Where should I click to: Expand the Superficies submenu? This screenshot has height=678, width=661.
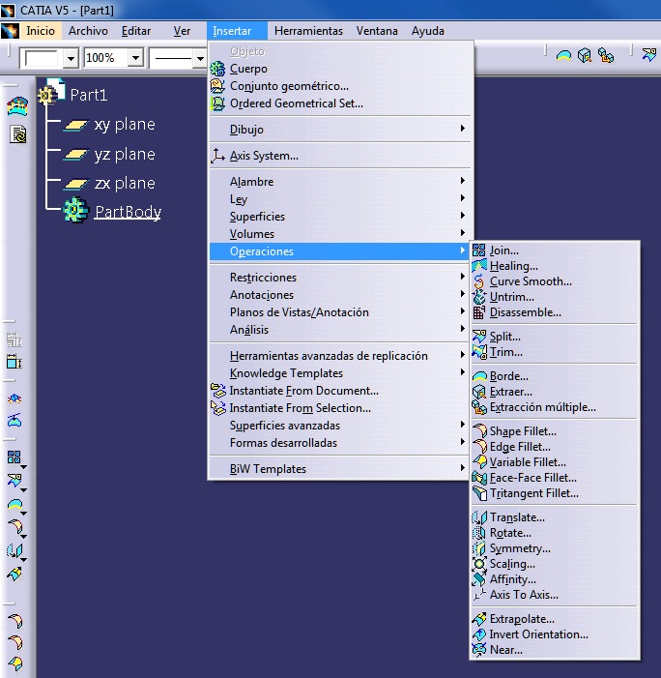tap(341, 217)
